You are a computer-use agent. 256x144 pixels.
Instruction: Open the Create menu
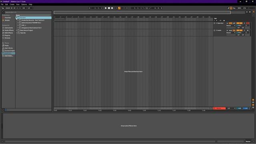[12, 4]
